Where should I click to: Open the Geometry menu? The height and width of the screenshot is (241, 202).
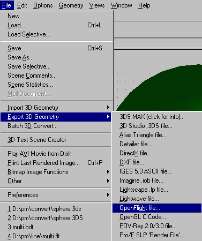tap(71, 5)
